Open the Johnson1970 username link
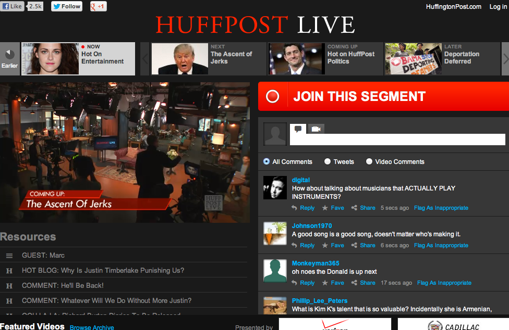The image size is (509, 330). point(312,226)
